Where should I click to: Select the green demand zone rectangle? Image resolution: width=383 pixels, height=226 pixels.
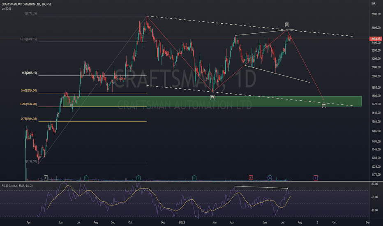coord(212,101)
